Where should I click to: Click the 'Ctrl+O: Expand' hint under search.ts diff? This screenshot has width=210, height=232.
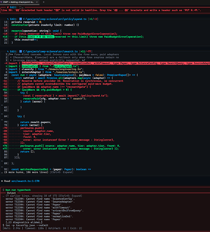pyautogui.click(x=62, y=172)
